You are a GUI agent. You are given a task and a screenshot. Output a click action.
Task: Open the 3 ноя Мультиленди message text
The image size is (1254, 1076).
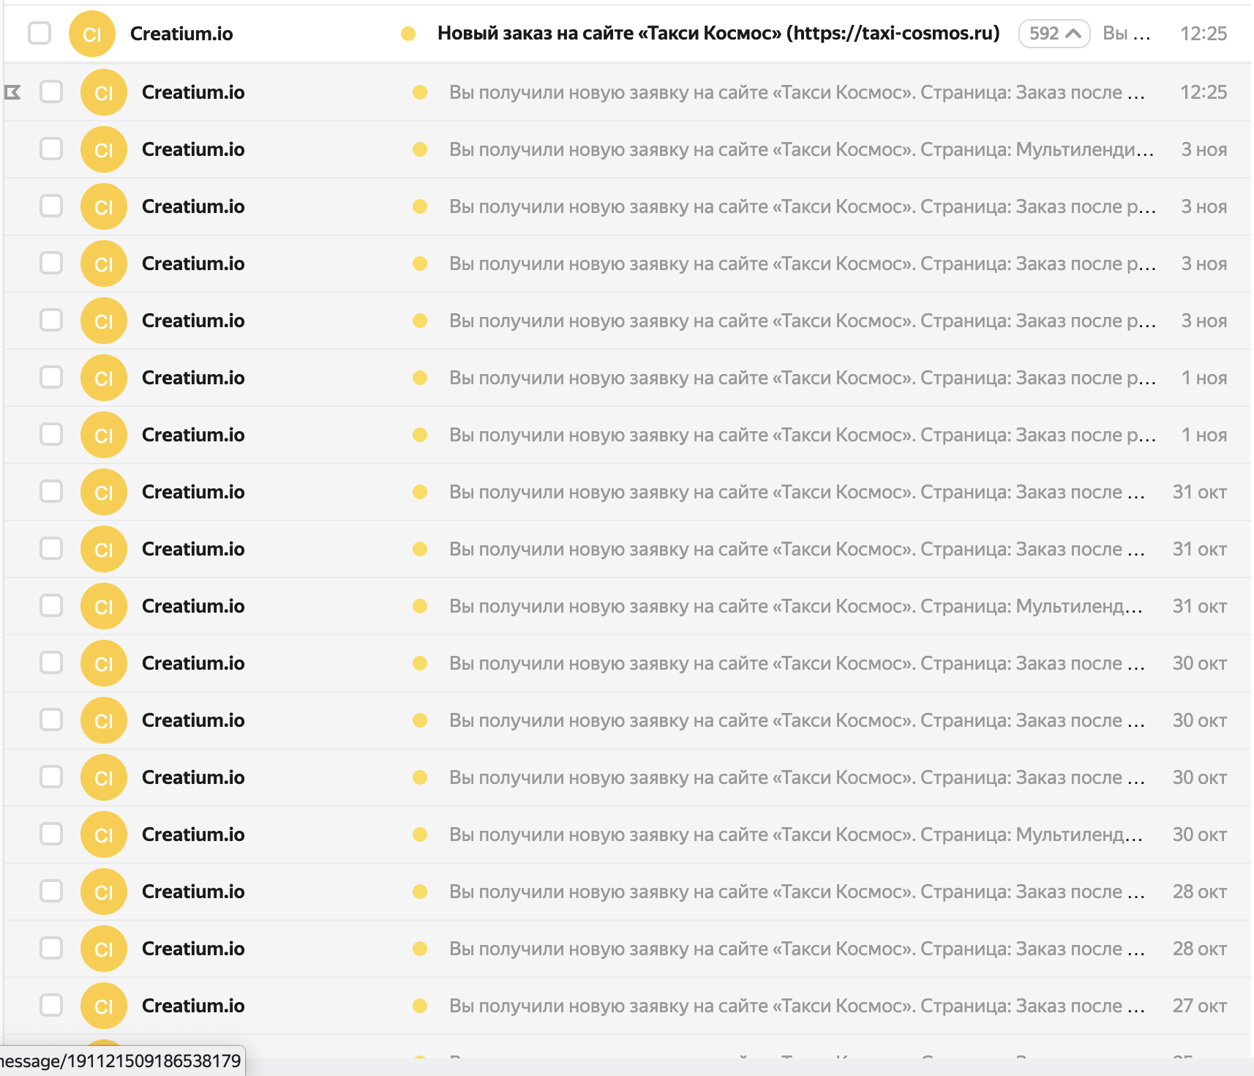800,149
